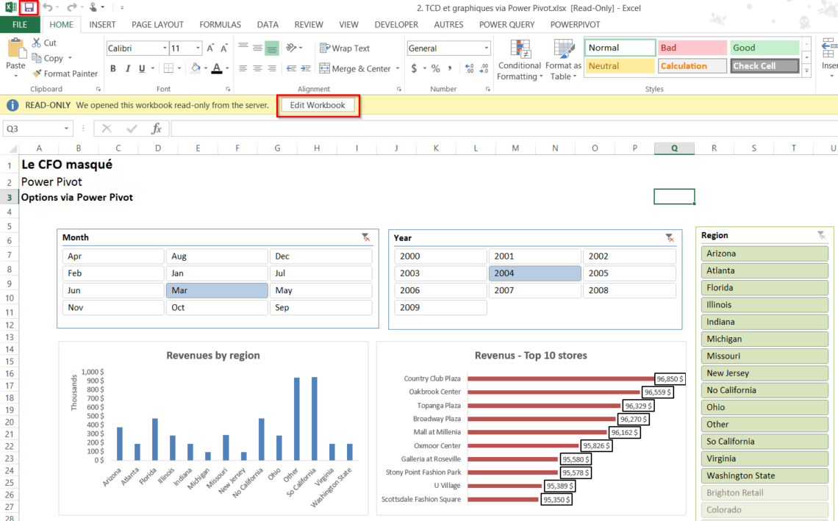The height and width of the screenshot is (521, 838).
Task: Open Conditional Formatting options
Action: click(x=520, y=60)
